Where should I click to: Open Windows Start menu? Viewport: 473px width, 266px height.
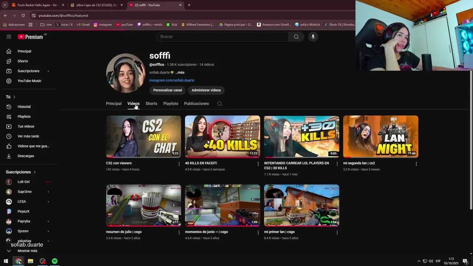pyautogui.click(x=6, y=261)
